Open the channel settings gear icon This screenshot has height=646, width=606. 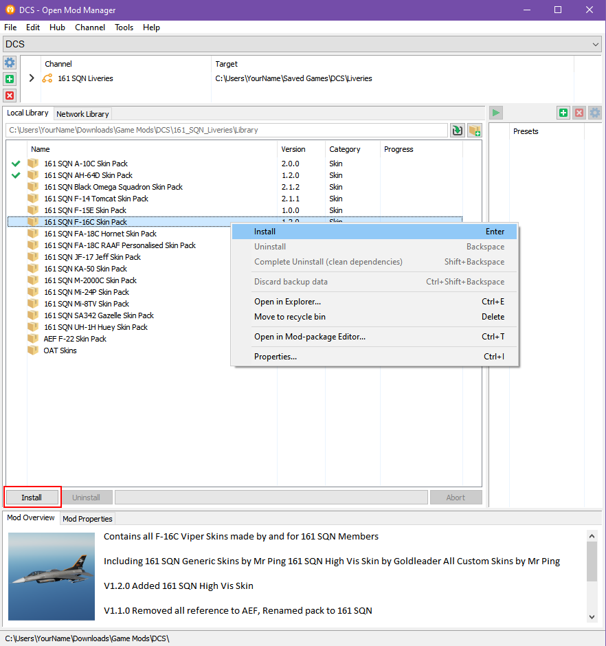[x=10, y=63]
